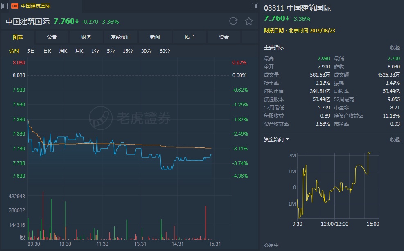Add stock to favorites with star icon
The width and height of the screenshot is (404, 251).
[x=249, y=21]
